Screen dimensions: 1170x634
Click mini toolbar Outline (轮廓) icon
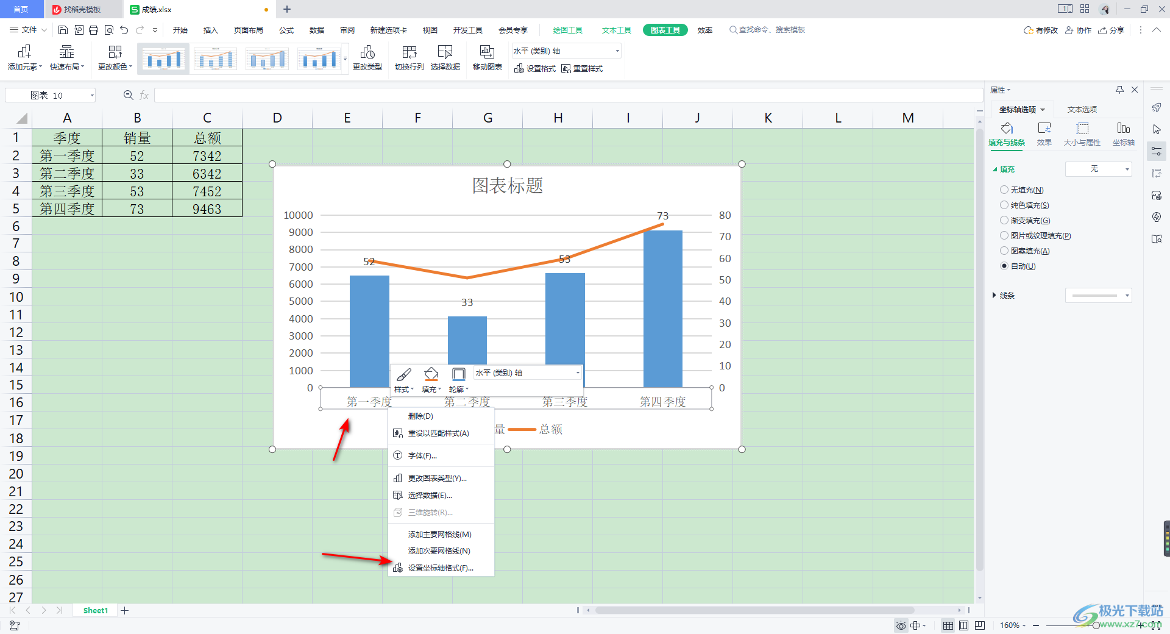(458, 374)
